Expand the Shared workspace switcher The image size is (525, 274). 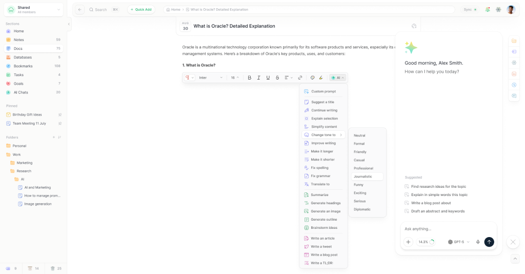pos(33,10)
